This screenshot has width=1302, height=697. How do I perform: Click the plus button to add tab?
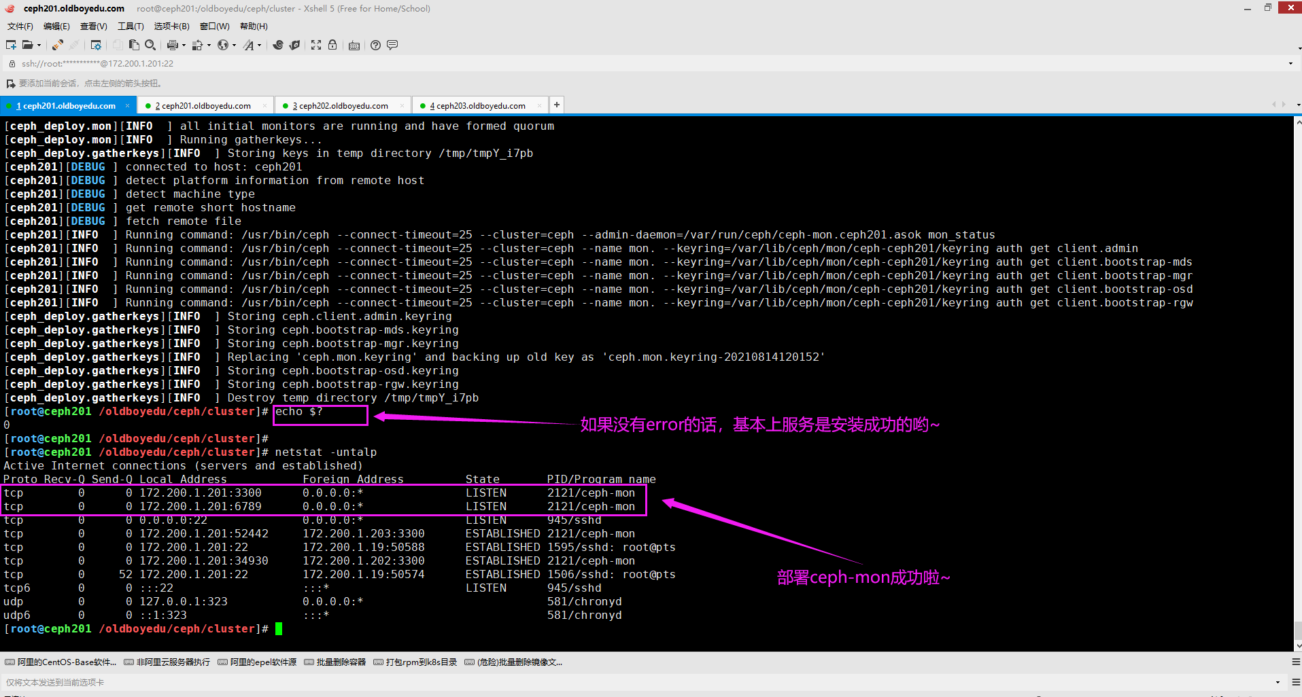[557, 105]
